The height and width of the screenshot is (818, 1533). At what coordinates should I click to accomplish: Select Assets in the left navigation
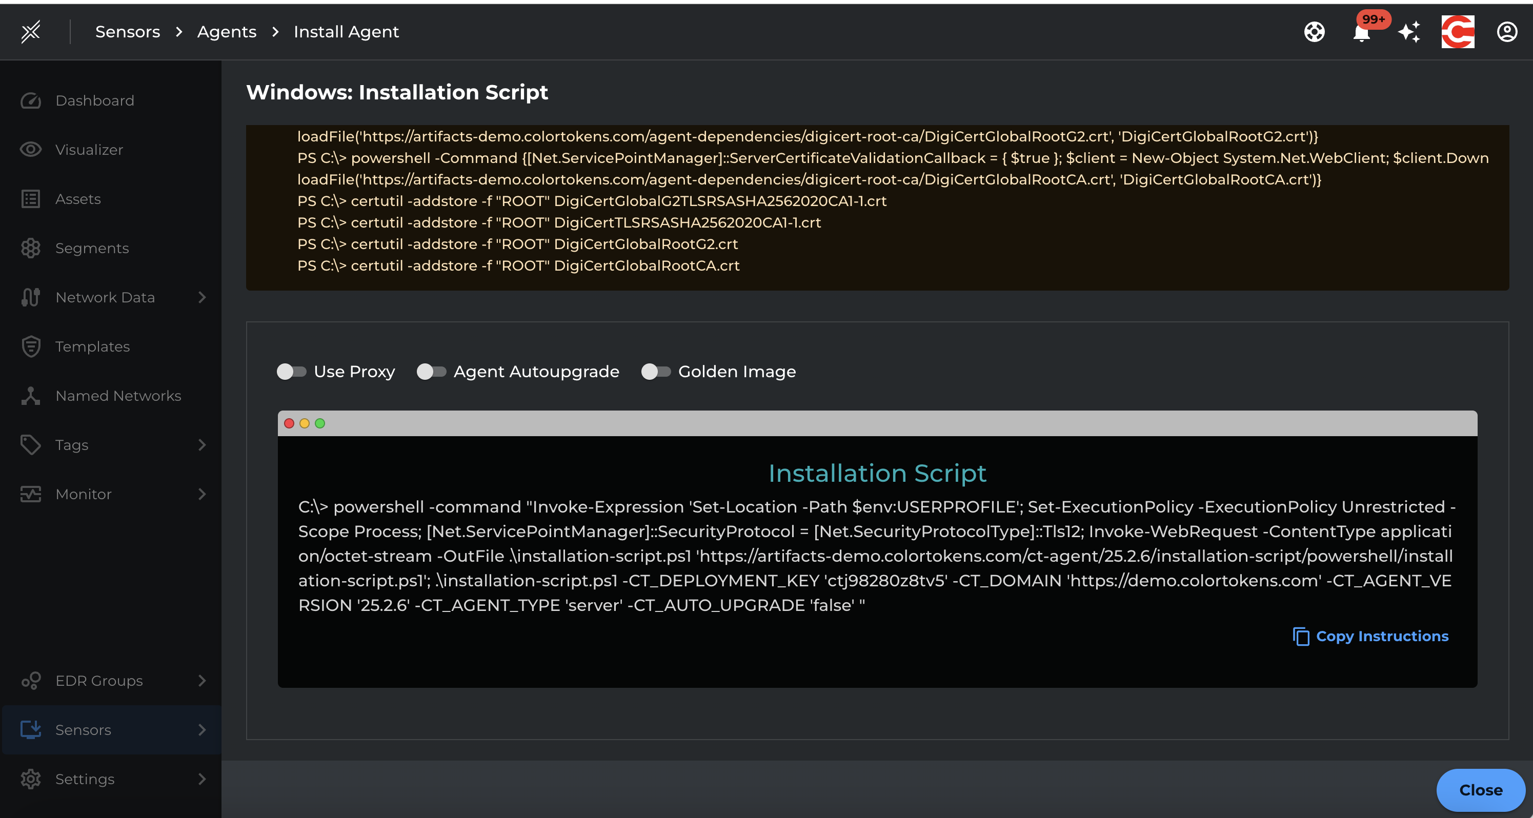[78, 199]
